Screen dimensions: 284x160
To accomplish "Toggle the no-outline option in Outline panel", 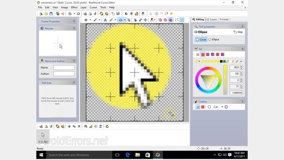I will pos(198,107).
